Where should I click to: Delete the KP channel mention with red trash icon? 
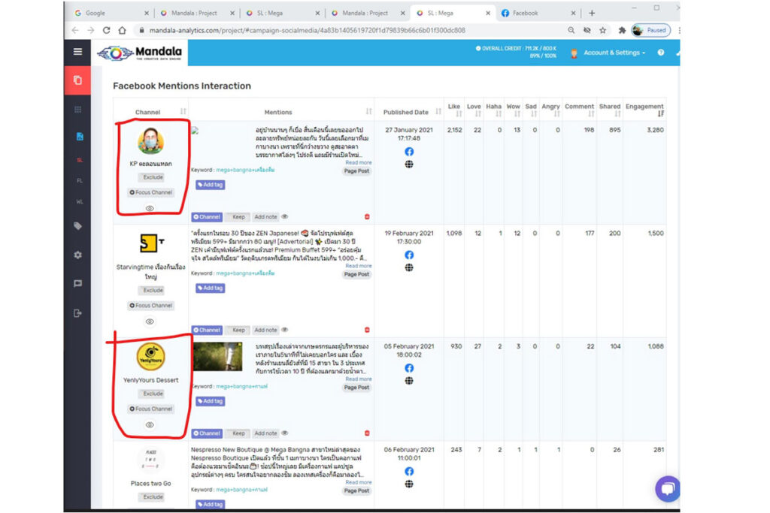367,217
